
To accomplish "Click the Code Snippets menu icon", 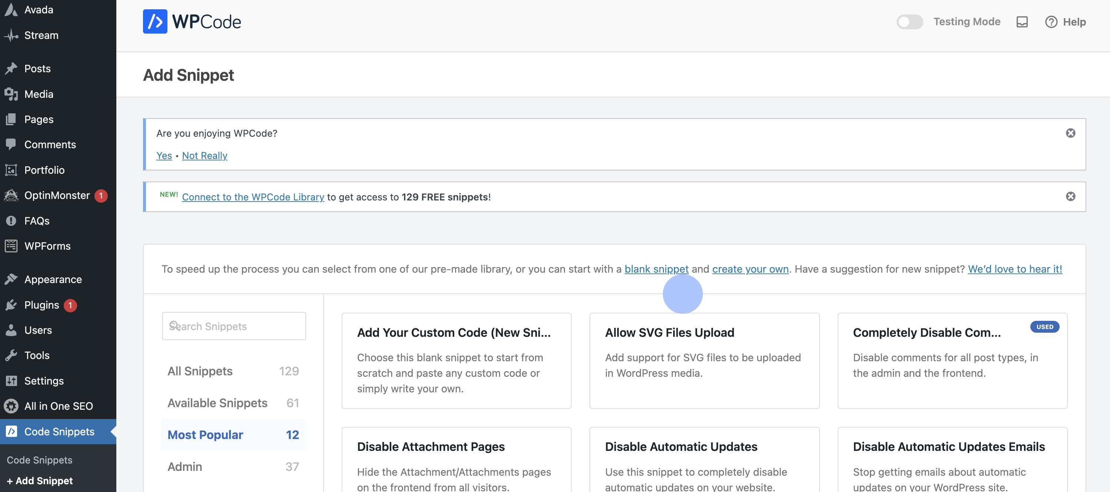I will (11, 431).
